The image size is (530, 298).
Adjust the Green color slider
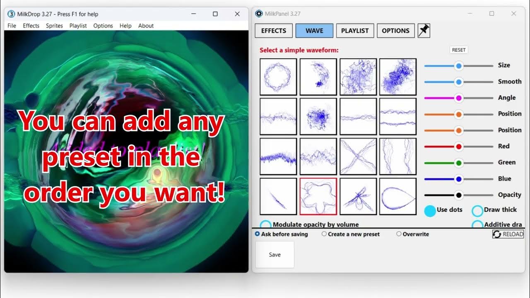pyautogui.click(x=459, y=163)
